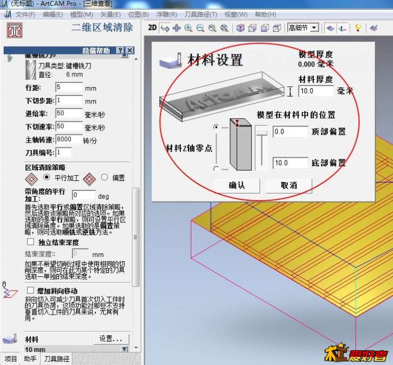Viewport: 393px width, 365px height.
Task: Toggle the material plane display icon
Action: (x=330, y=28)
